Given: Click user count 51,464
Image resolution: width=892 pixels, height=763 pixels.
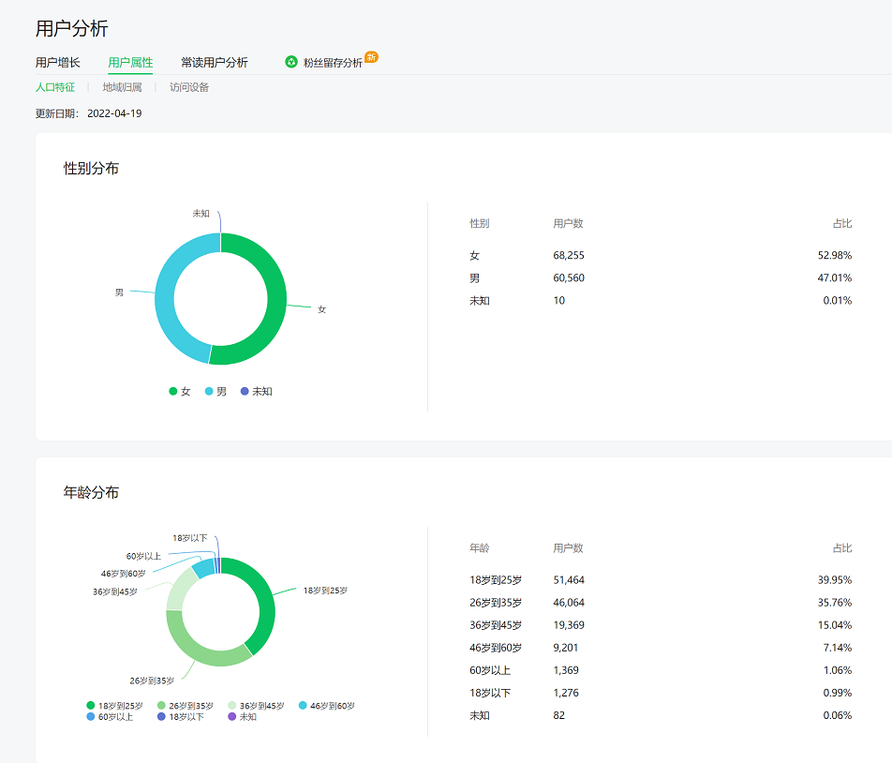Looking at the screenshot, I should point(569,580).
